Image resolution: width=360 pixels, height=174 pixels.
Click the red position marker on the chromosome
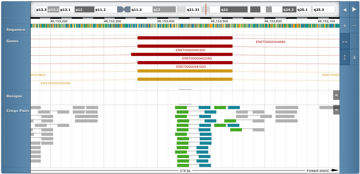click(206, 10)
